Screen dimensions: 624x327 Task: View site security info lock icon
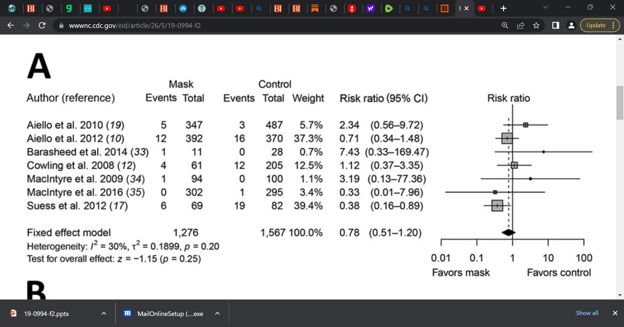[61, 25]
